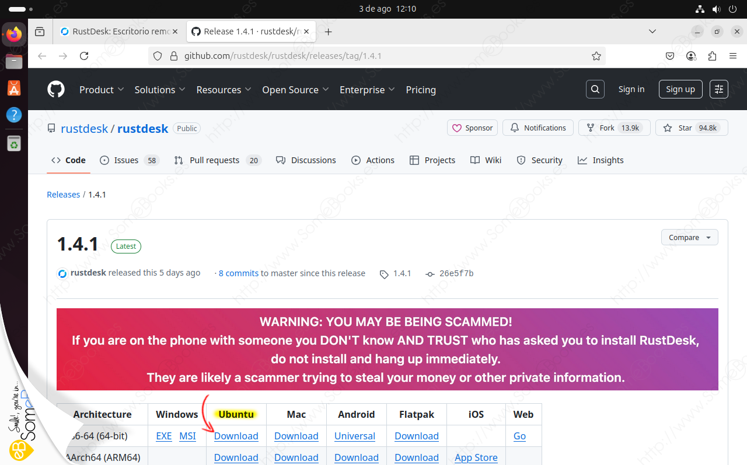Open the rustdesk owner link
747x465 pixels.
pos(85,129)
